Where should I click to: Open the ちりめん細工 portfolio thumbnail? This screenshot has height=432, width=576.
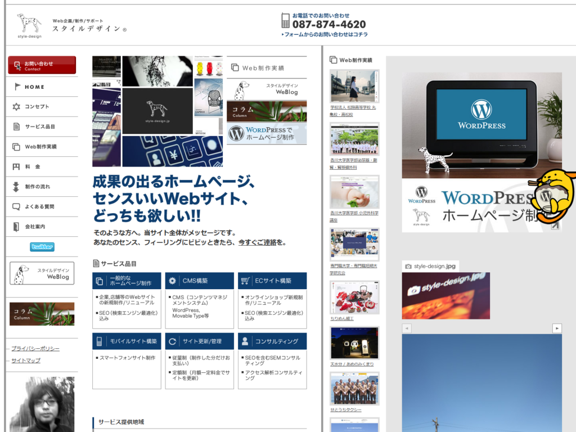click(354, 298)
